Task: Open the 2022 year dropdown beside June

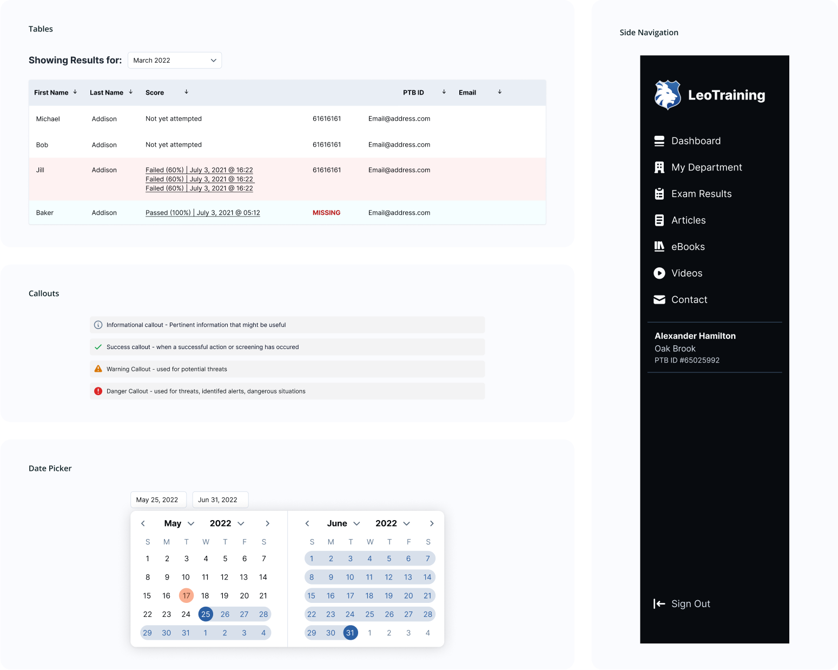Action: 406,523
